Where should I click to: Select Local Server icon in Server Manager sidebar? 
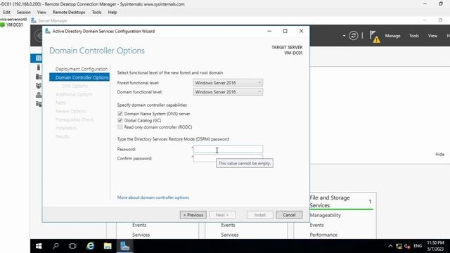pyautogui.click(x=39, y=67)
